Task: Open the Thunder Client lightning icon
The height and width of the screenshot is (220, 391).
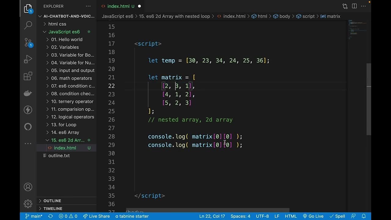Action: pyautogui.click(x=28, y=110)
